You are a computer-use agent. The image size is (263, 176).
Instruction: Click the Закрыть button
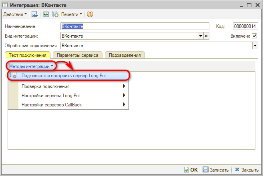click(x=247, y=170)
